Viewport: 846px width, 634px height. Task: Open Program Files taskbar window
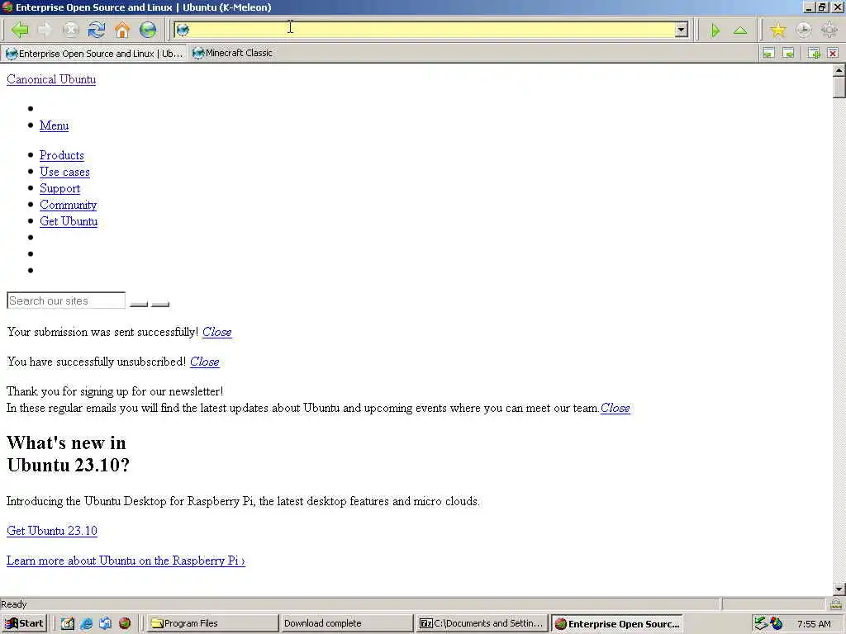(x=212, y=623)
